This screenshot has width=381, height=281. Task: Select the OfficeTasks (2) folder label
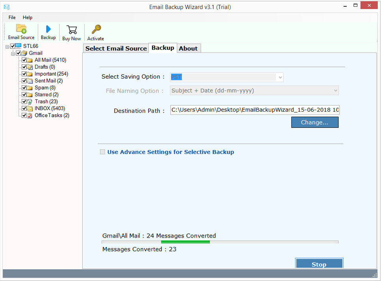click(x=52, y=116)
